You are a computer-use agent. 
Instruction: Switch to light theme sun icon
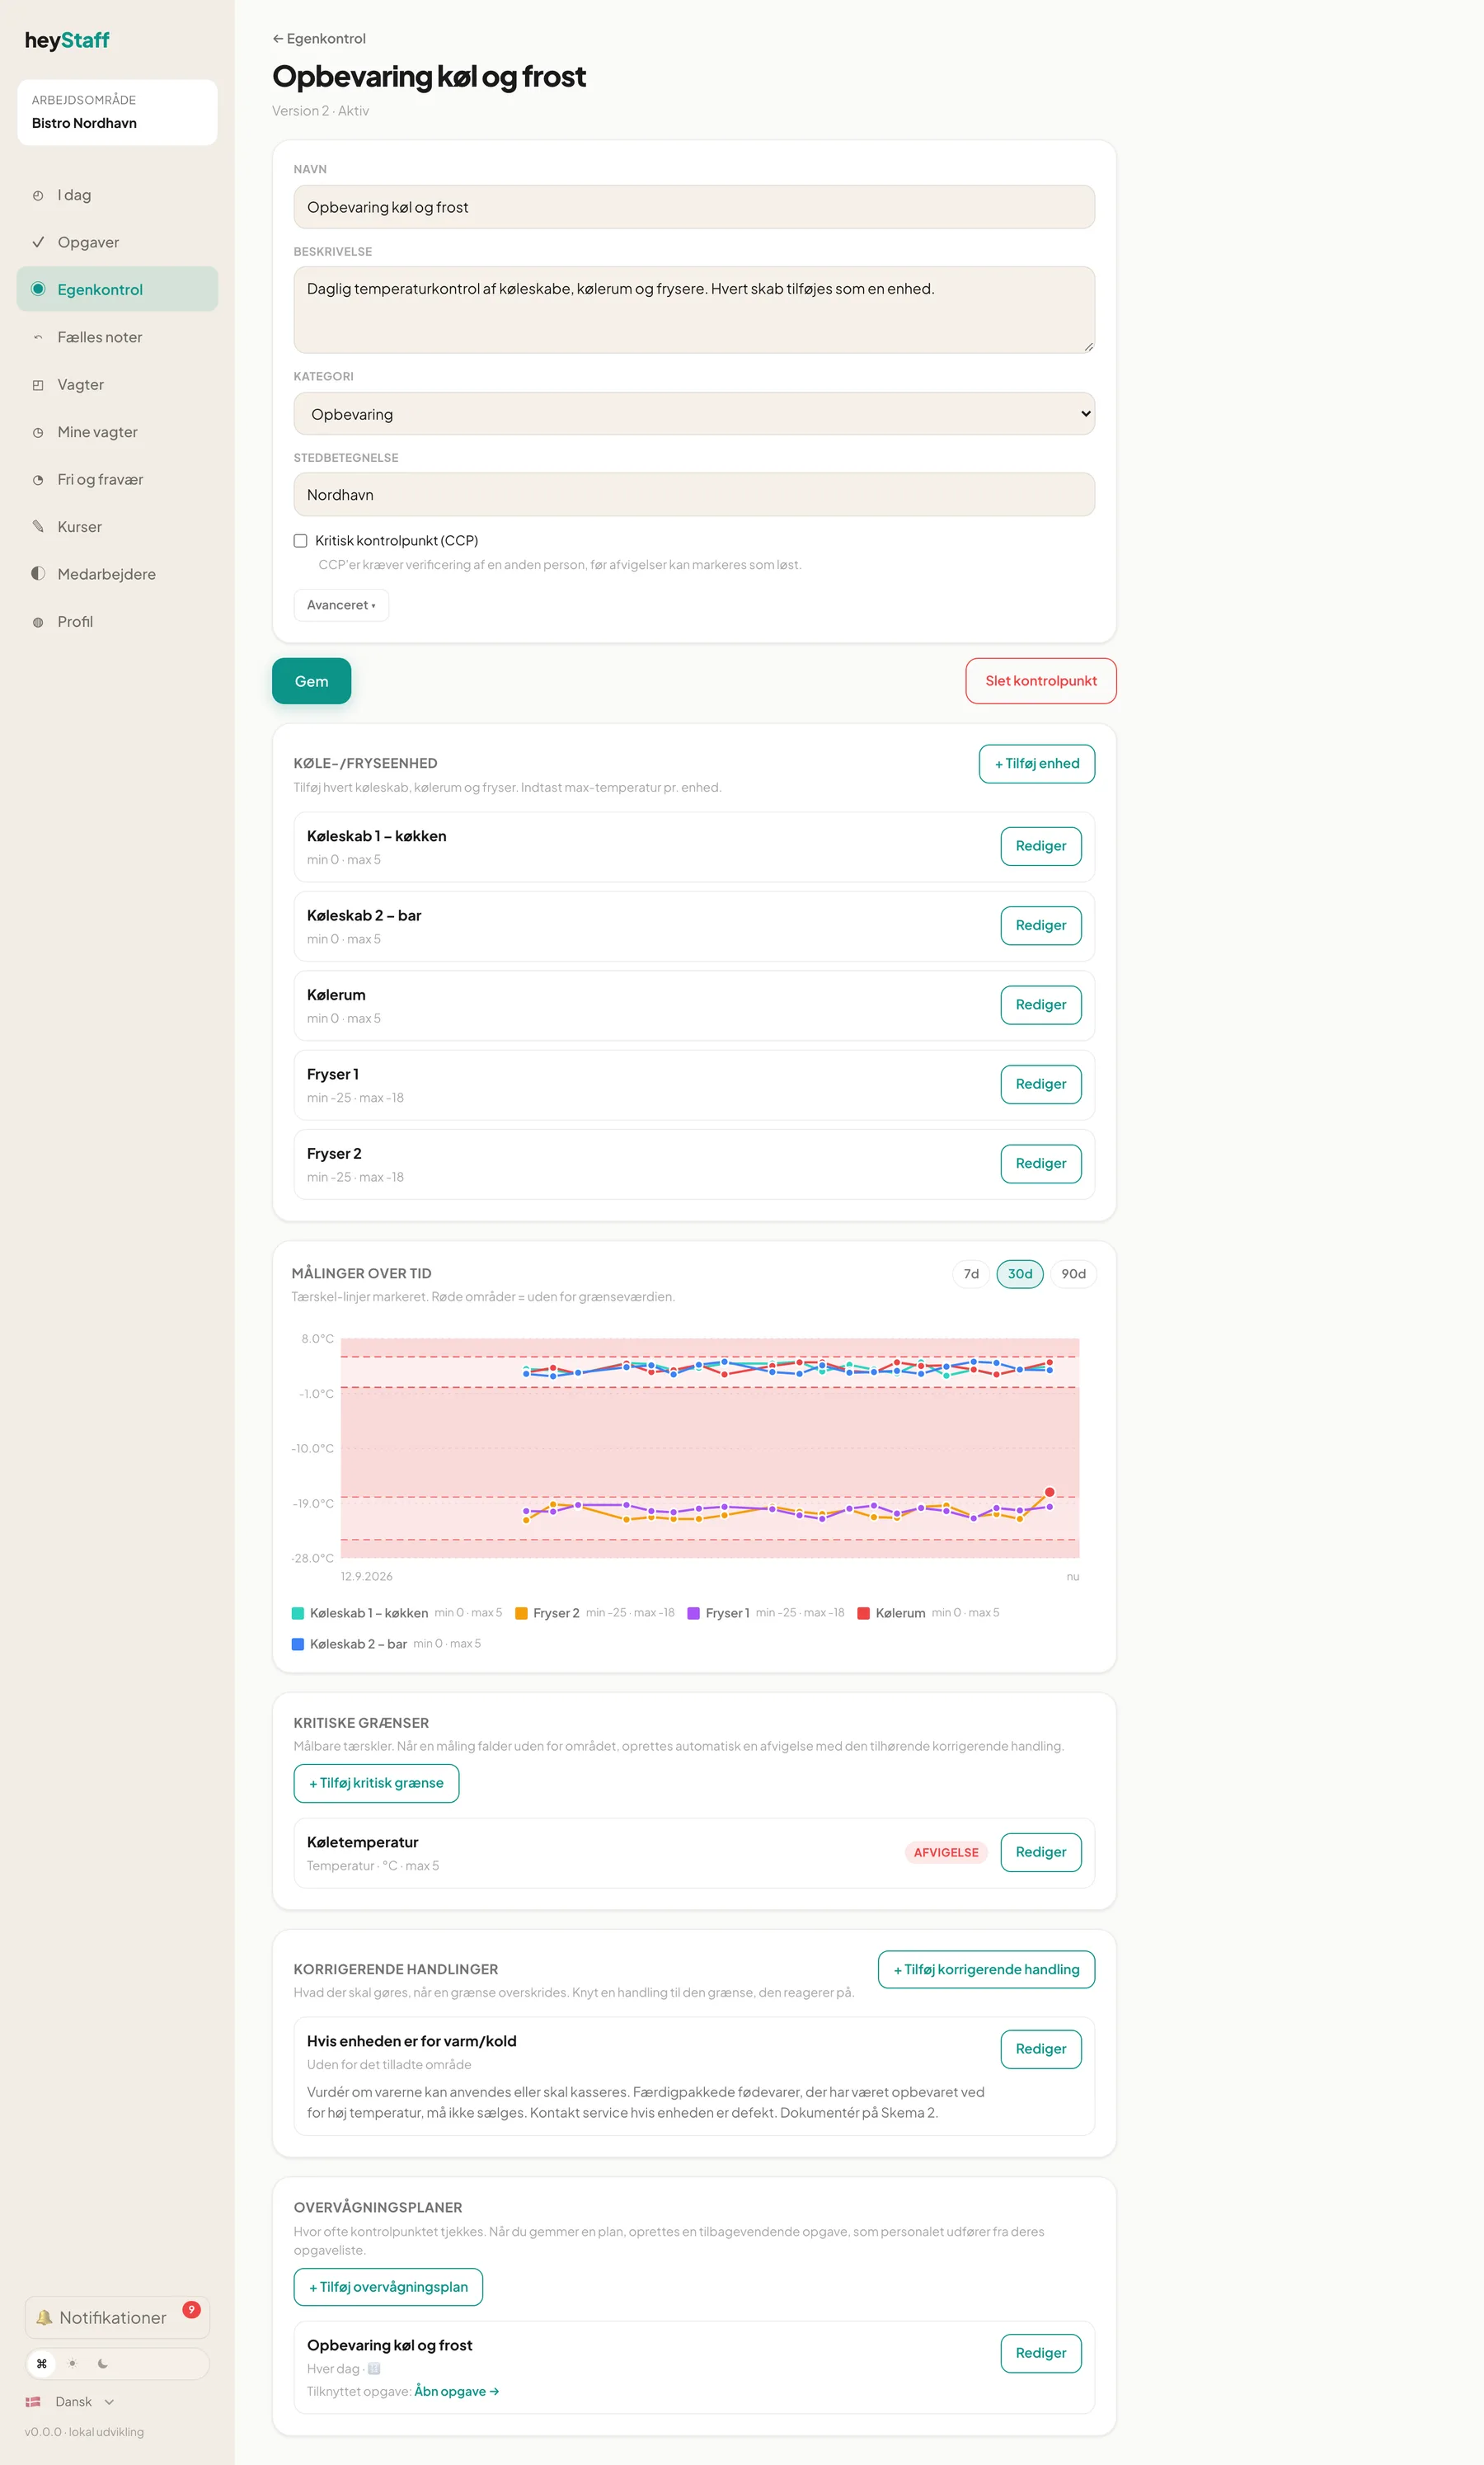coord(72,2364)
